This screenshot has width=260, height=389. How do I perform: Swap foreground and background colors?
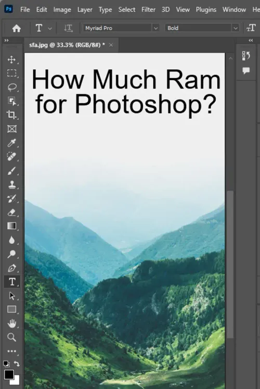pyautogui.click(x=17, y=363)
